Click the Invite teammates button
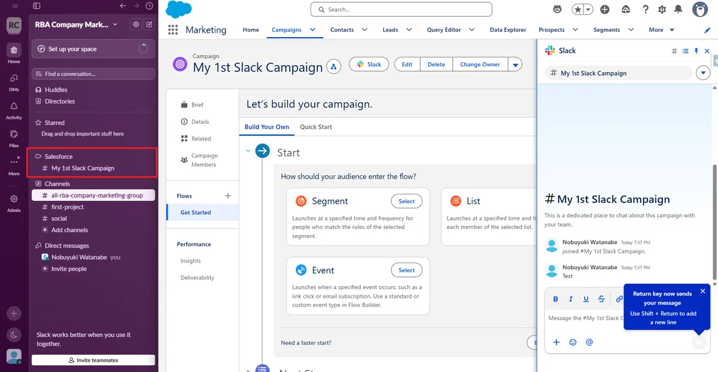718x372 pixels. point(93,360)
